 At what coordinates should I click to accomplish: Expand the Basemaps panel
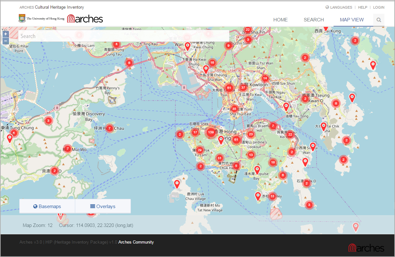[x=47, y=206]
